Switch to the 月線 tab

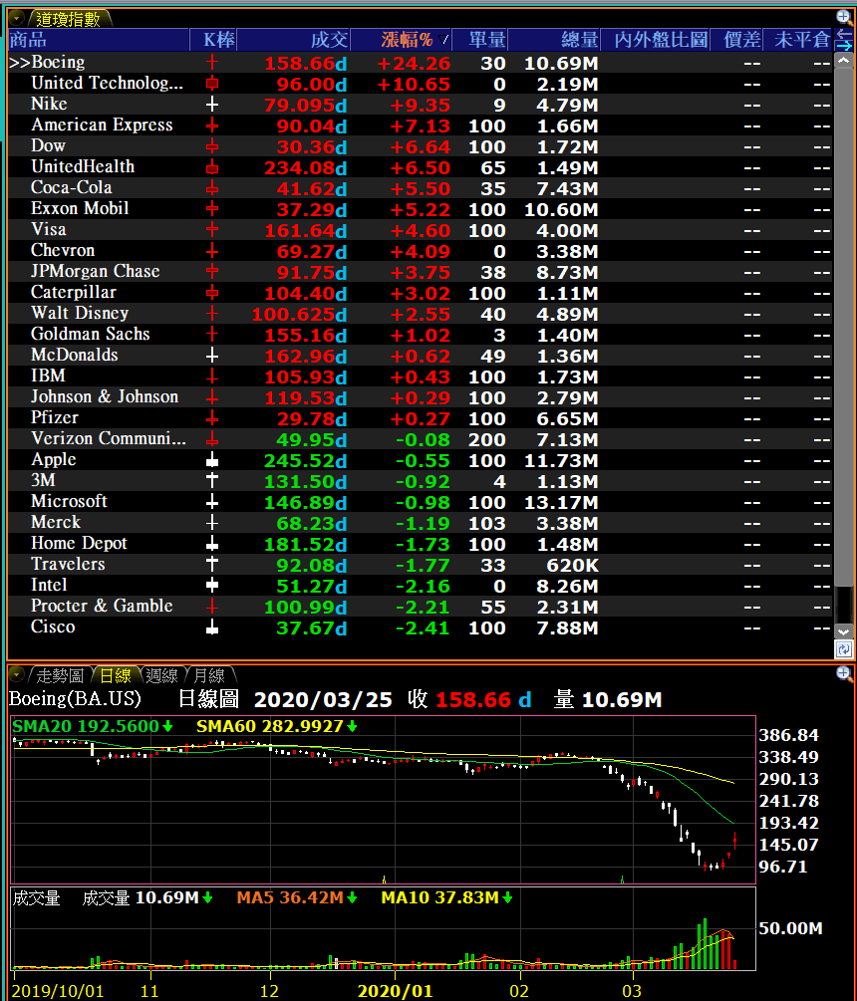tap(209, 675)
